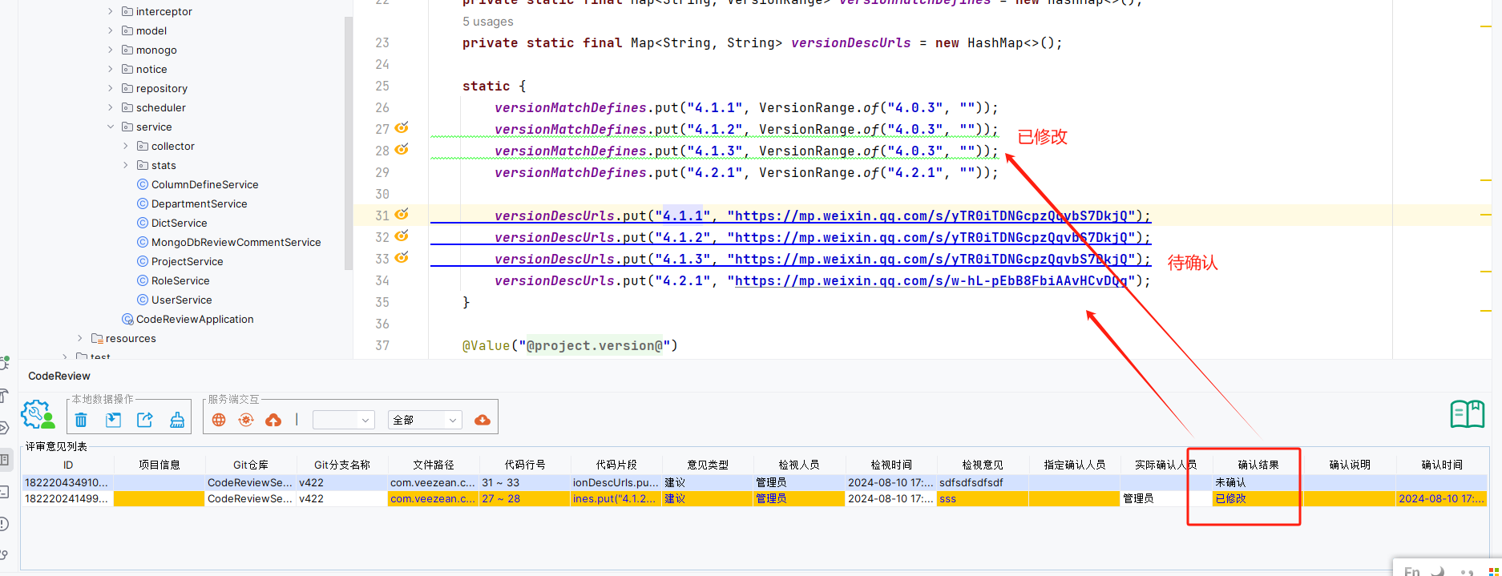Click the orange cloud download icon
The width and height of the screenshot is (1502, 576).
(482, 420)
